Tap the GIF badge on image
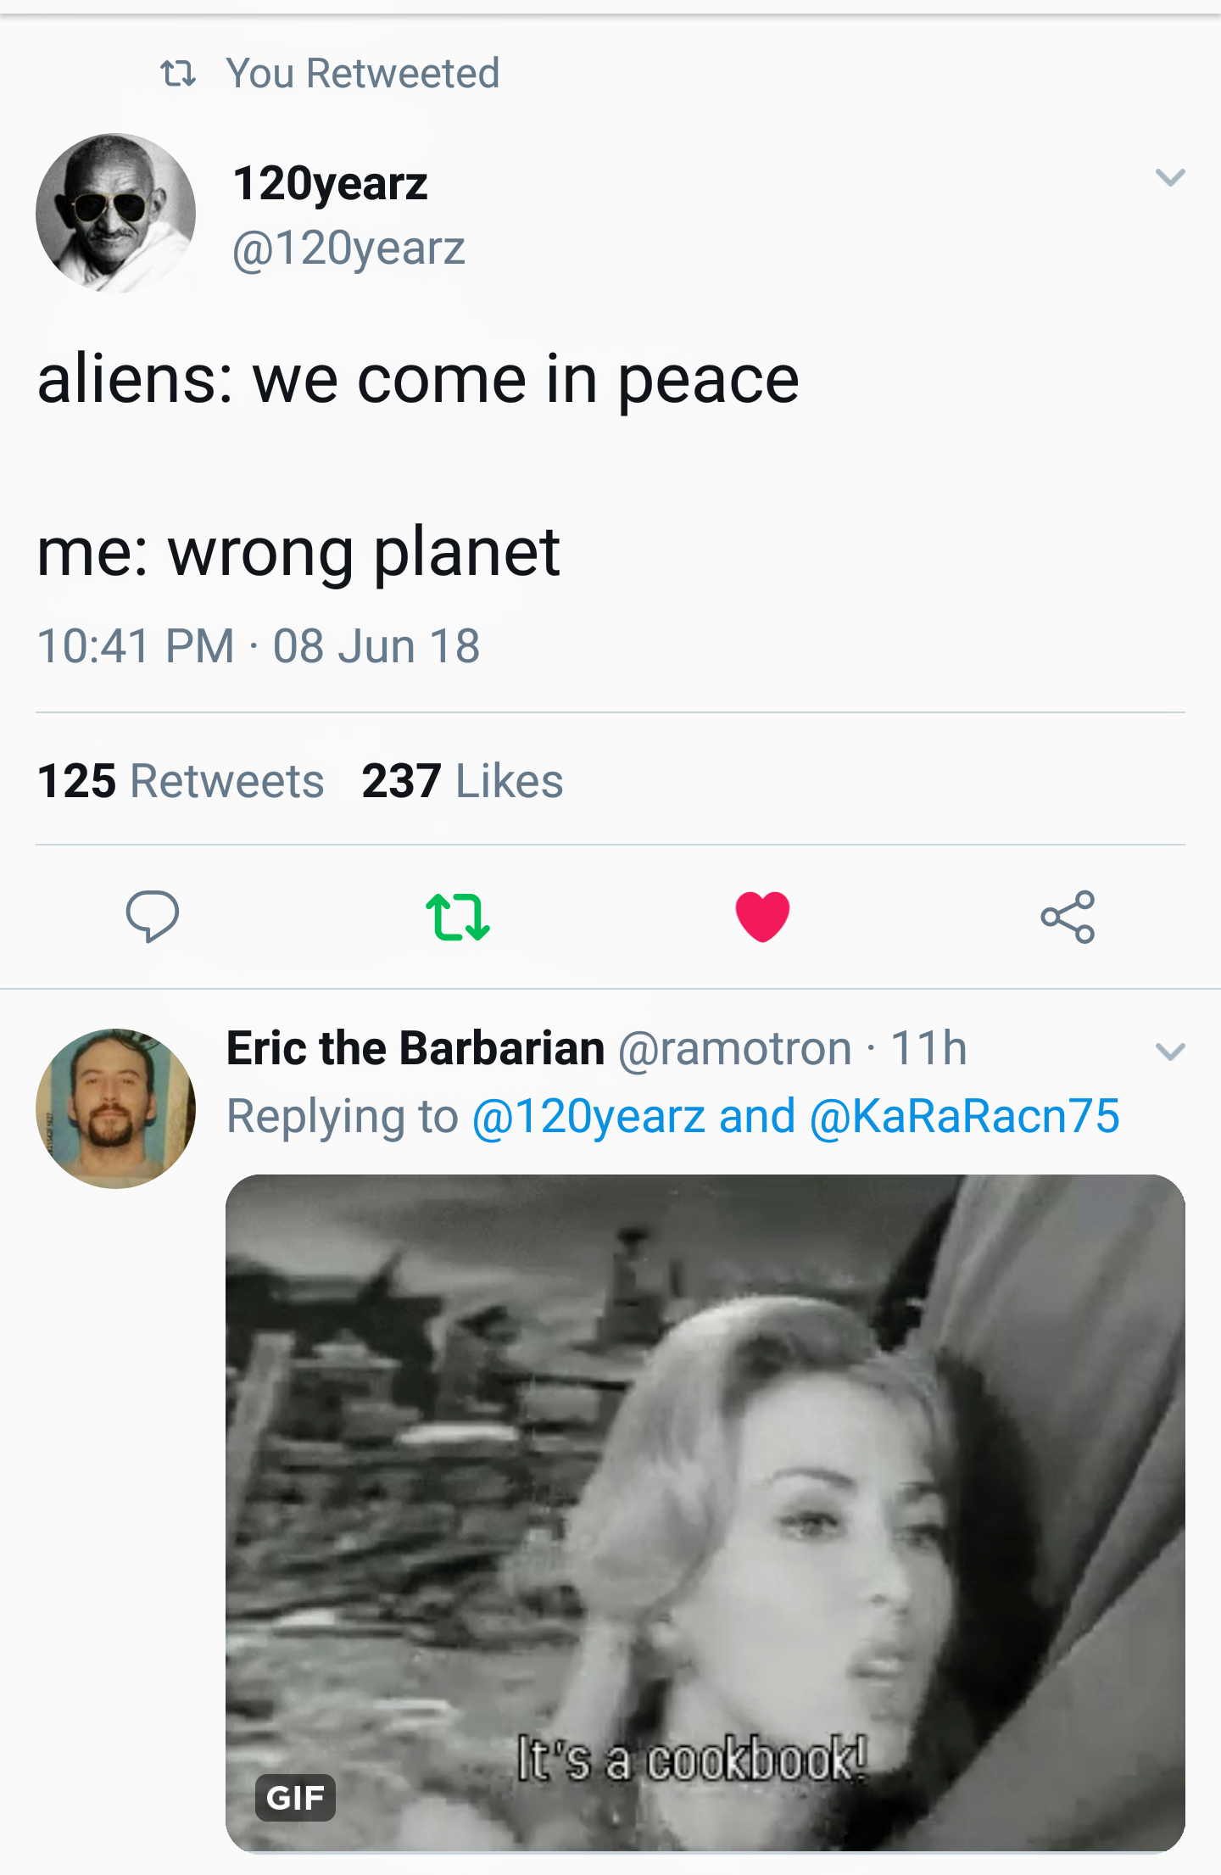Screen dimensions: 1221x1875 pyautogui.click(x=295, y=1797)
